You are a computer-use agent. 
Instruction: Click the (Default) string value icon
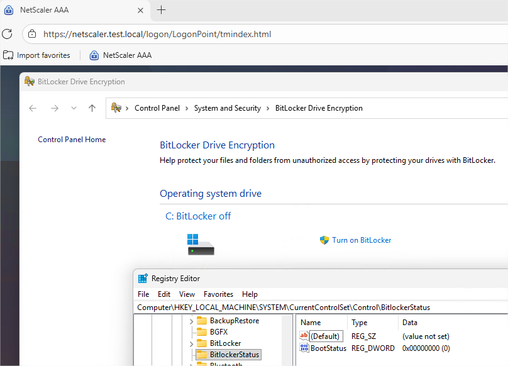pos(304,336)
